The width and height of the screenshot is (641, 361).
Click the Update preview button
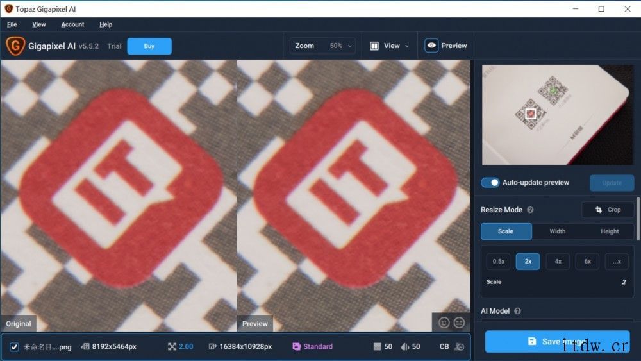coord(612,183)
